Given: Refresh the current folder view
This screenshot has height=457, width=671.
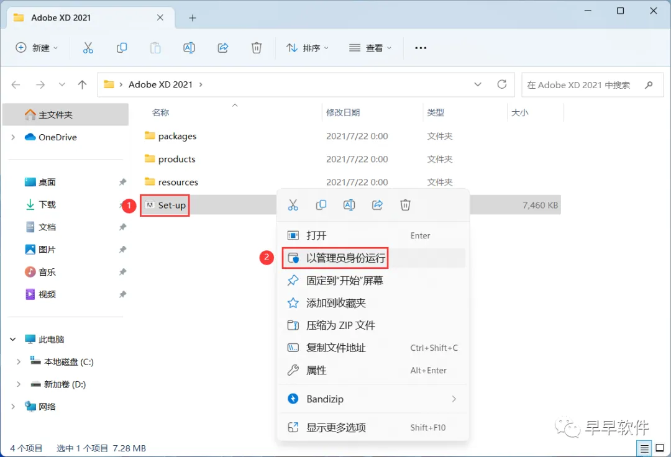Looking at the screenshot, I should click(502, 84).
